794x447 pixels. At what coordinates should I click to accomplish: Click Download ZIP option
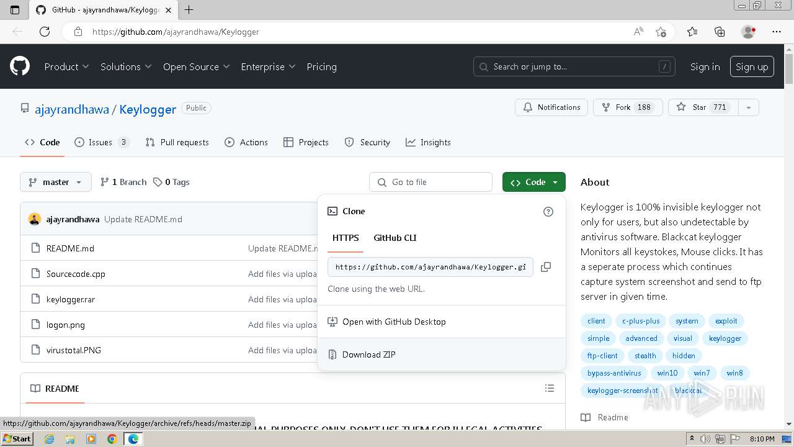pos(442,354)
